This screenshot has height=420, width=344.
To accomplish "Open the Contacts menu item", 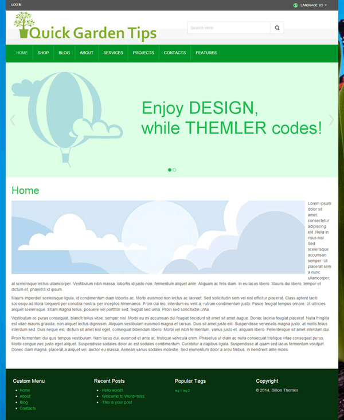I will coord(175,53).
